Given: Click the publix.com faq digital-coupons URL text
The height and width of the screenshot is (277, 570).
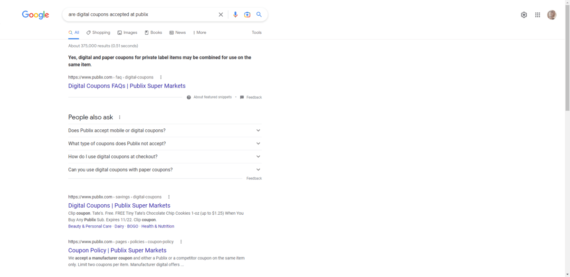Looking at the screenshot, I should point(111,77).
